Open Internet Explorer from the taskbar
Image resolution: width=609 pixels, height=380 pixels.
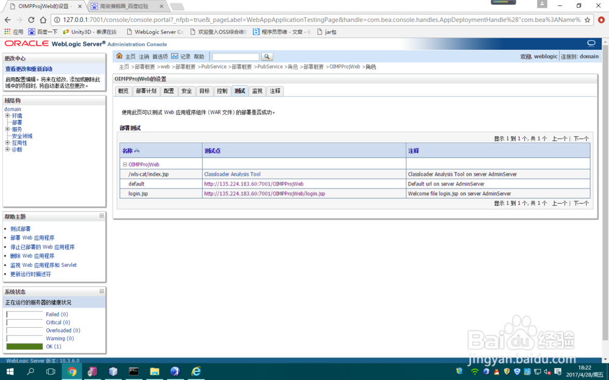pos(196,371)
